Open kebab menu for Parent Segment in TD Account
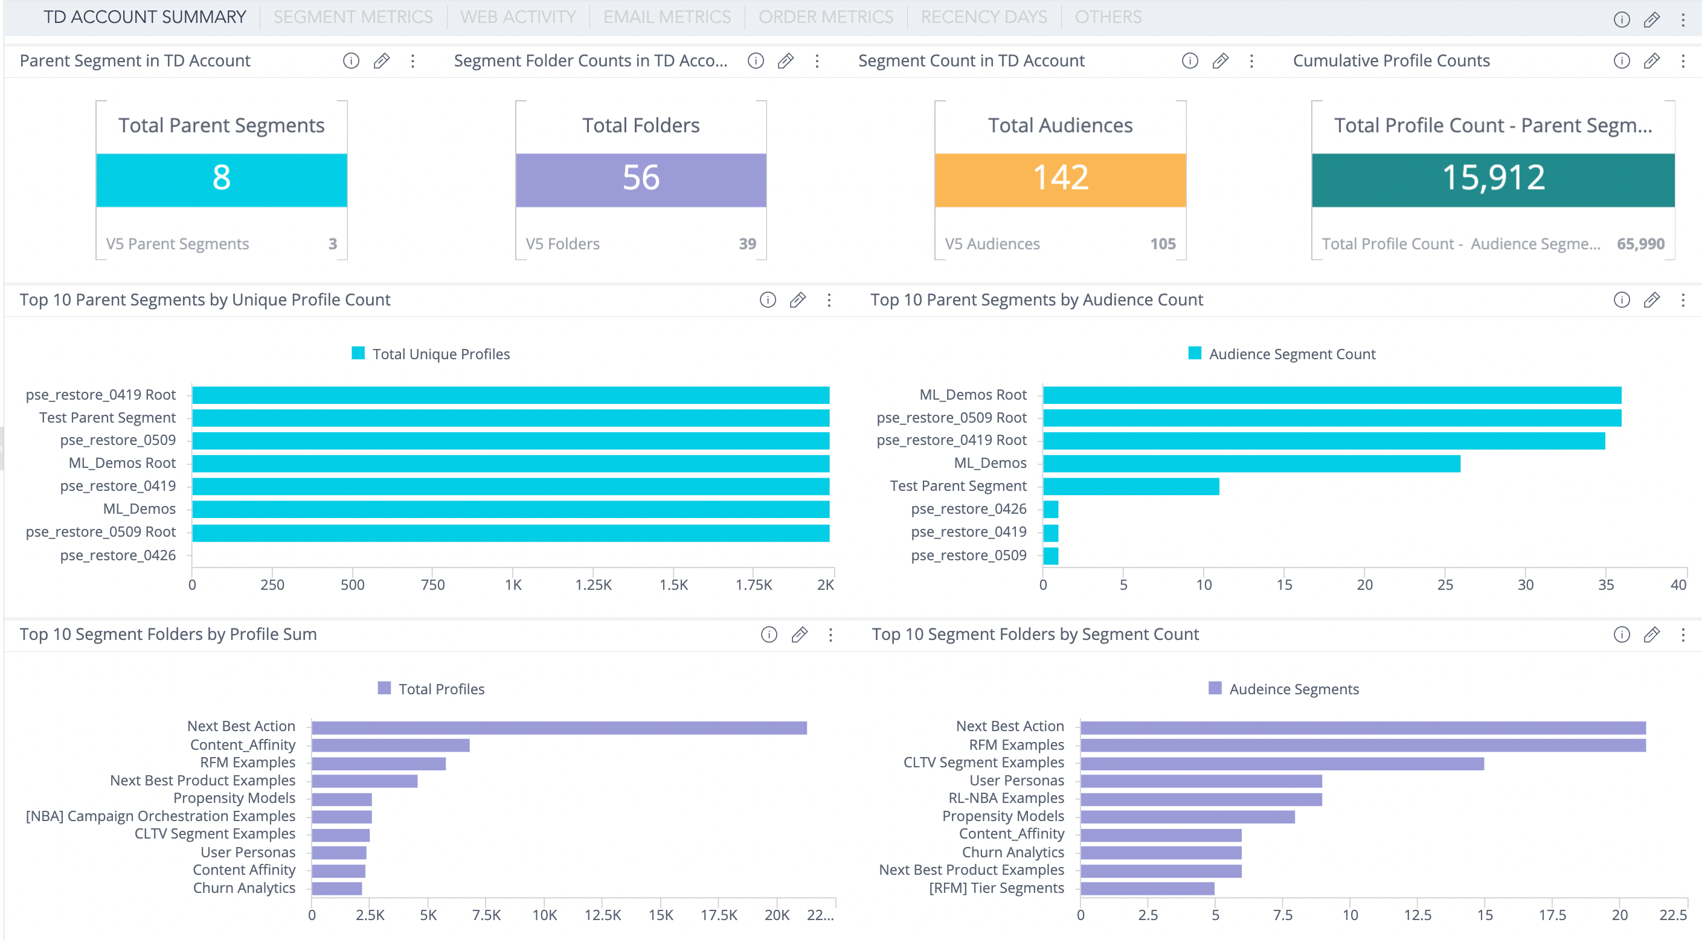The height and width of the screenshot is (940, 1702). pyautogui.click(x=413, y=61)
